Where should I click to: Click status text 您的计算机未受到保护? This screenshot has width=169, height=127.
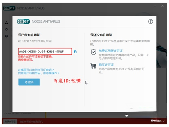(31, 122)
